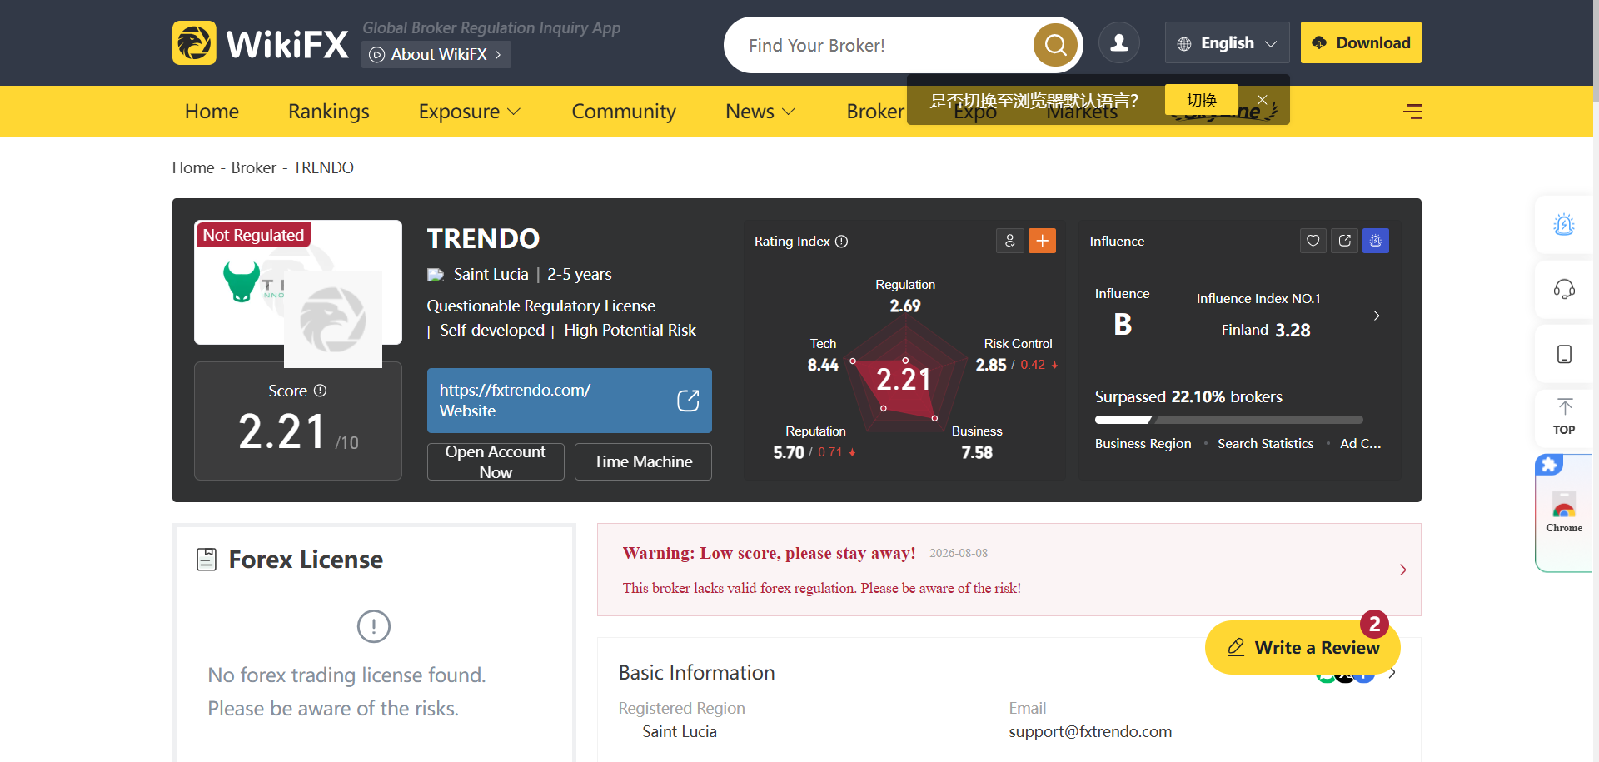Click the Regulation 2.69 rating value
This screenshot has height=762, width=1599.
tap(904, 306)
